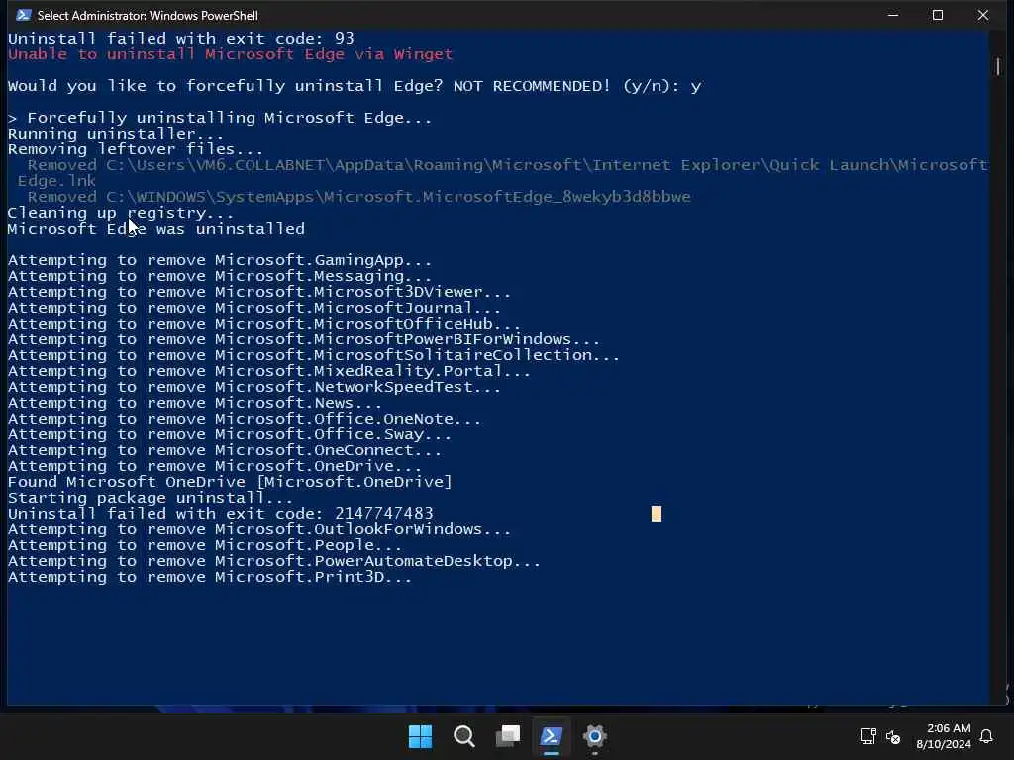
Task: Click the Microsoft.NetworkSpeedTest removal line
Action: click(x=254, y=387)
